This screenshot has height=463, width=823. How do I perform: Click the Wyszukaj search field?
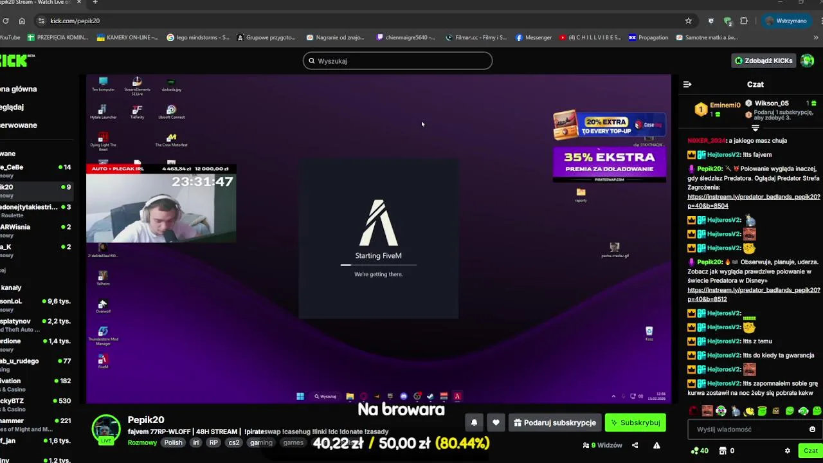click(397, 60)
